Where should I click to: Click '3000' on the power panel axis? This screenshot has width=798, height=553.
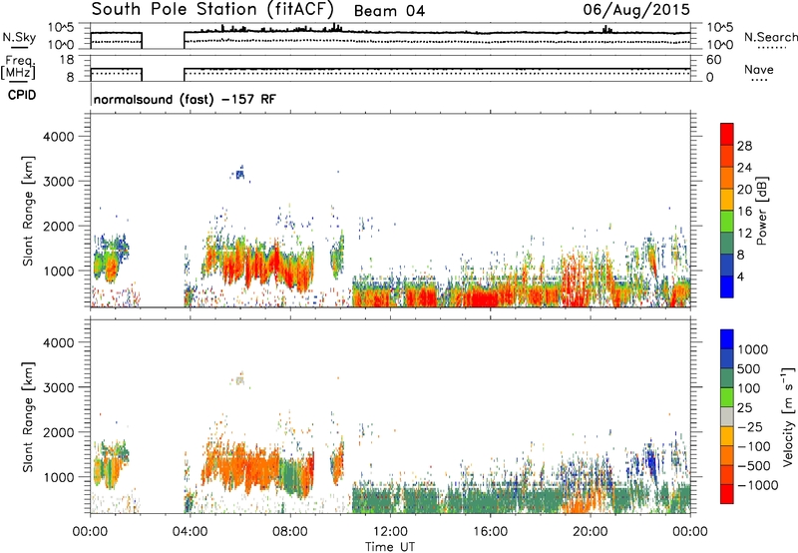(x=58, y=182)
